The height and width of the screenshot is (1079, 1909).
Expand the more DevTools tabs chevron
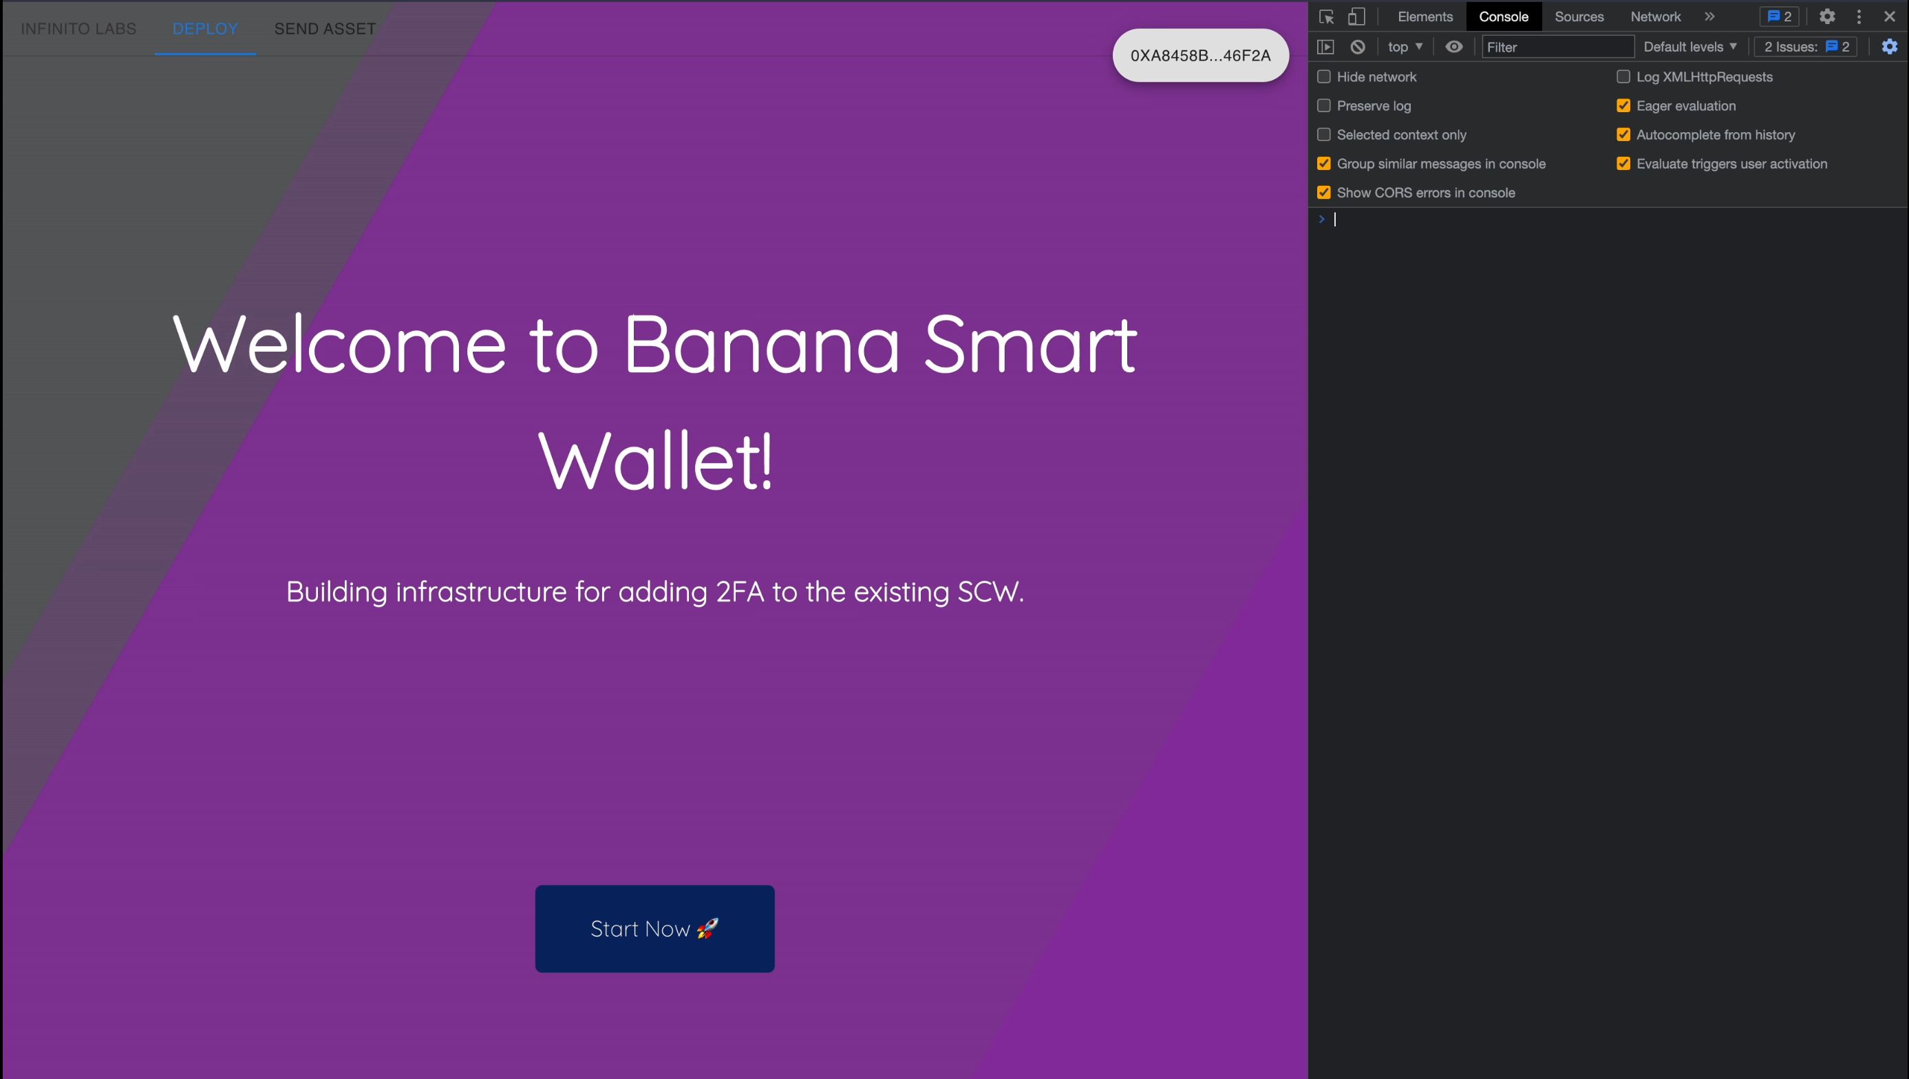click(1709, 17)
